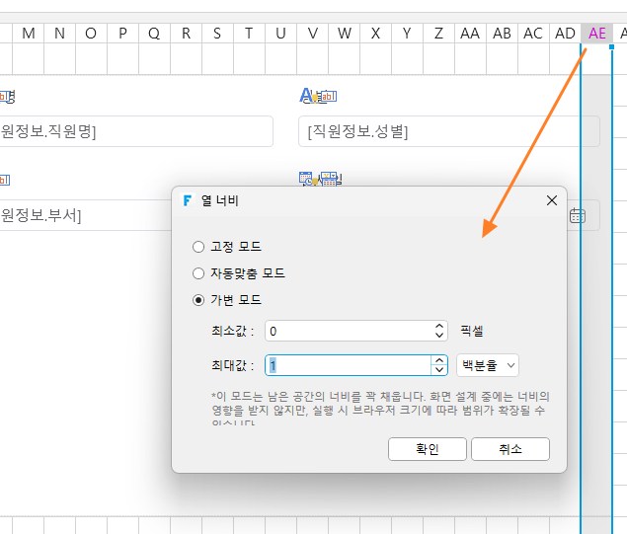Click the calendar icon on date field

click(577, 215)
